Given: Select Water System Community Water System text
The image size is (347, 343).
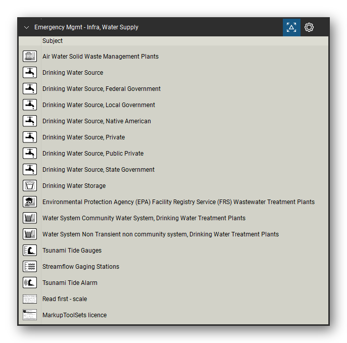Looking at the screenshot, I should 144,218.
